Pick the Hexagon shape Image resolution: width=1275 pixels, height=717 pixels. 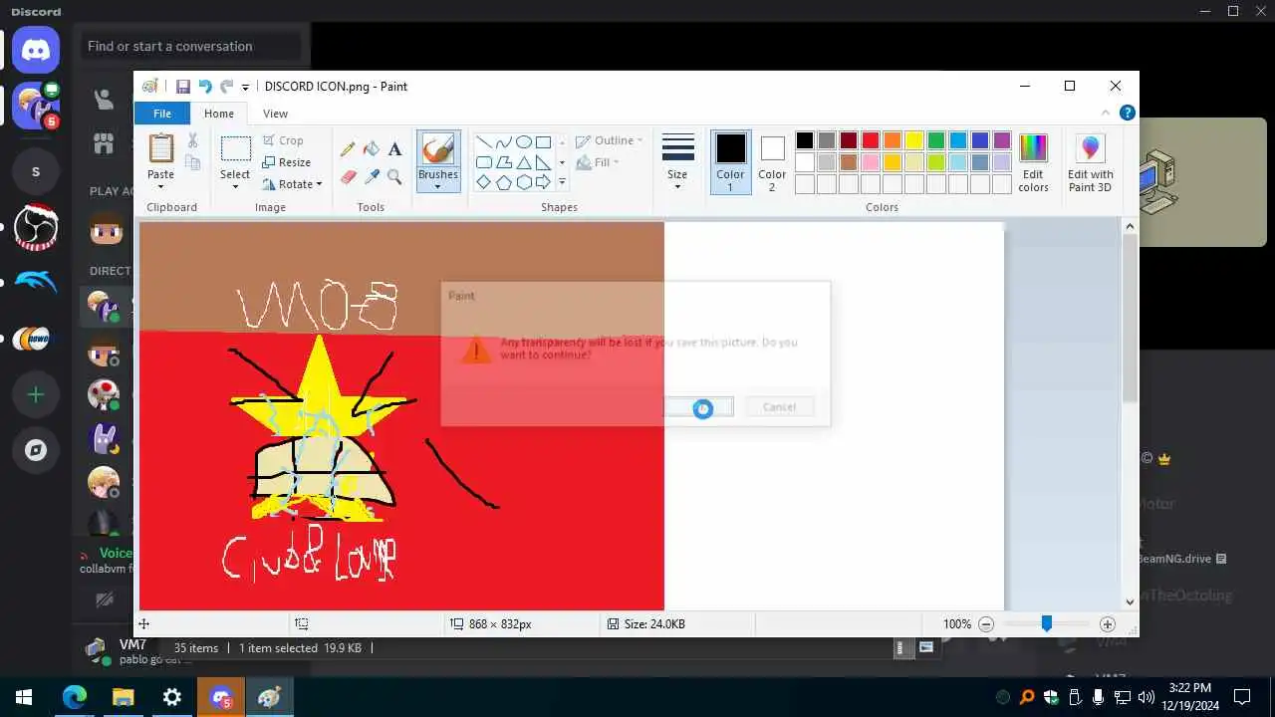click(x=523, y=182)
